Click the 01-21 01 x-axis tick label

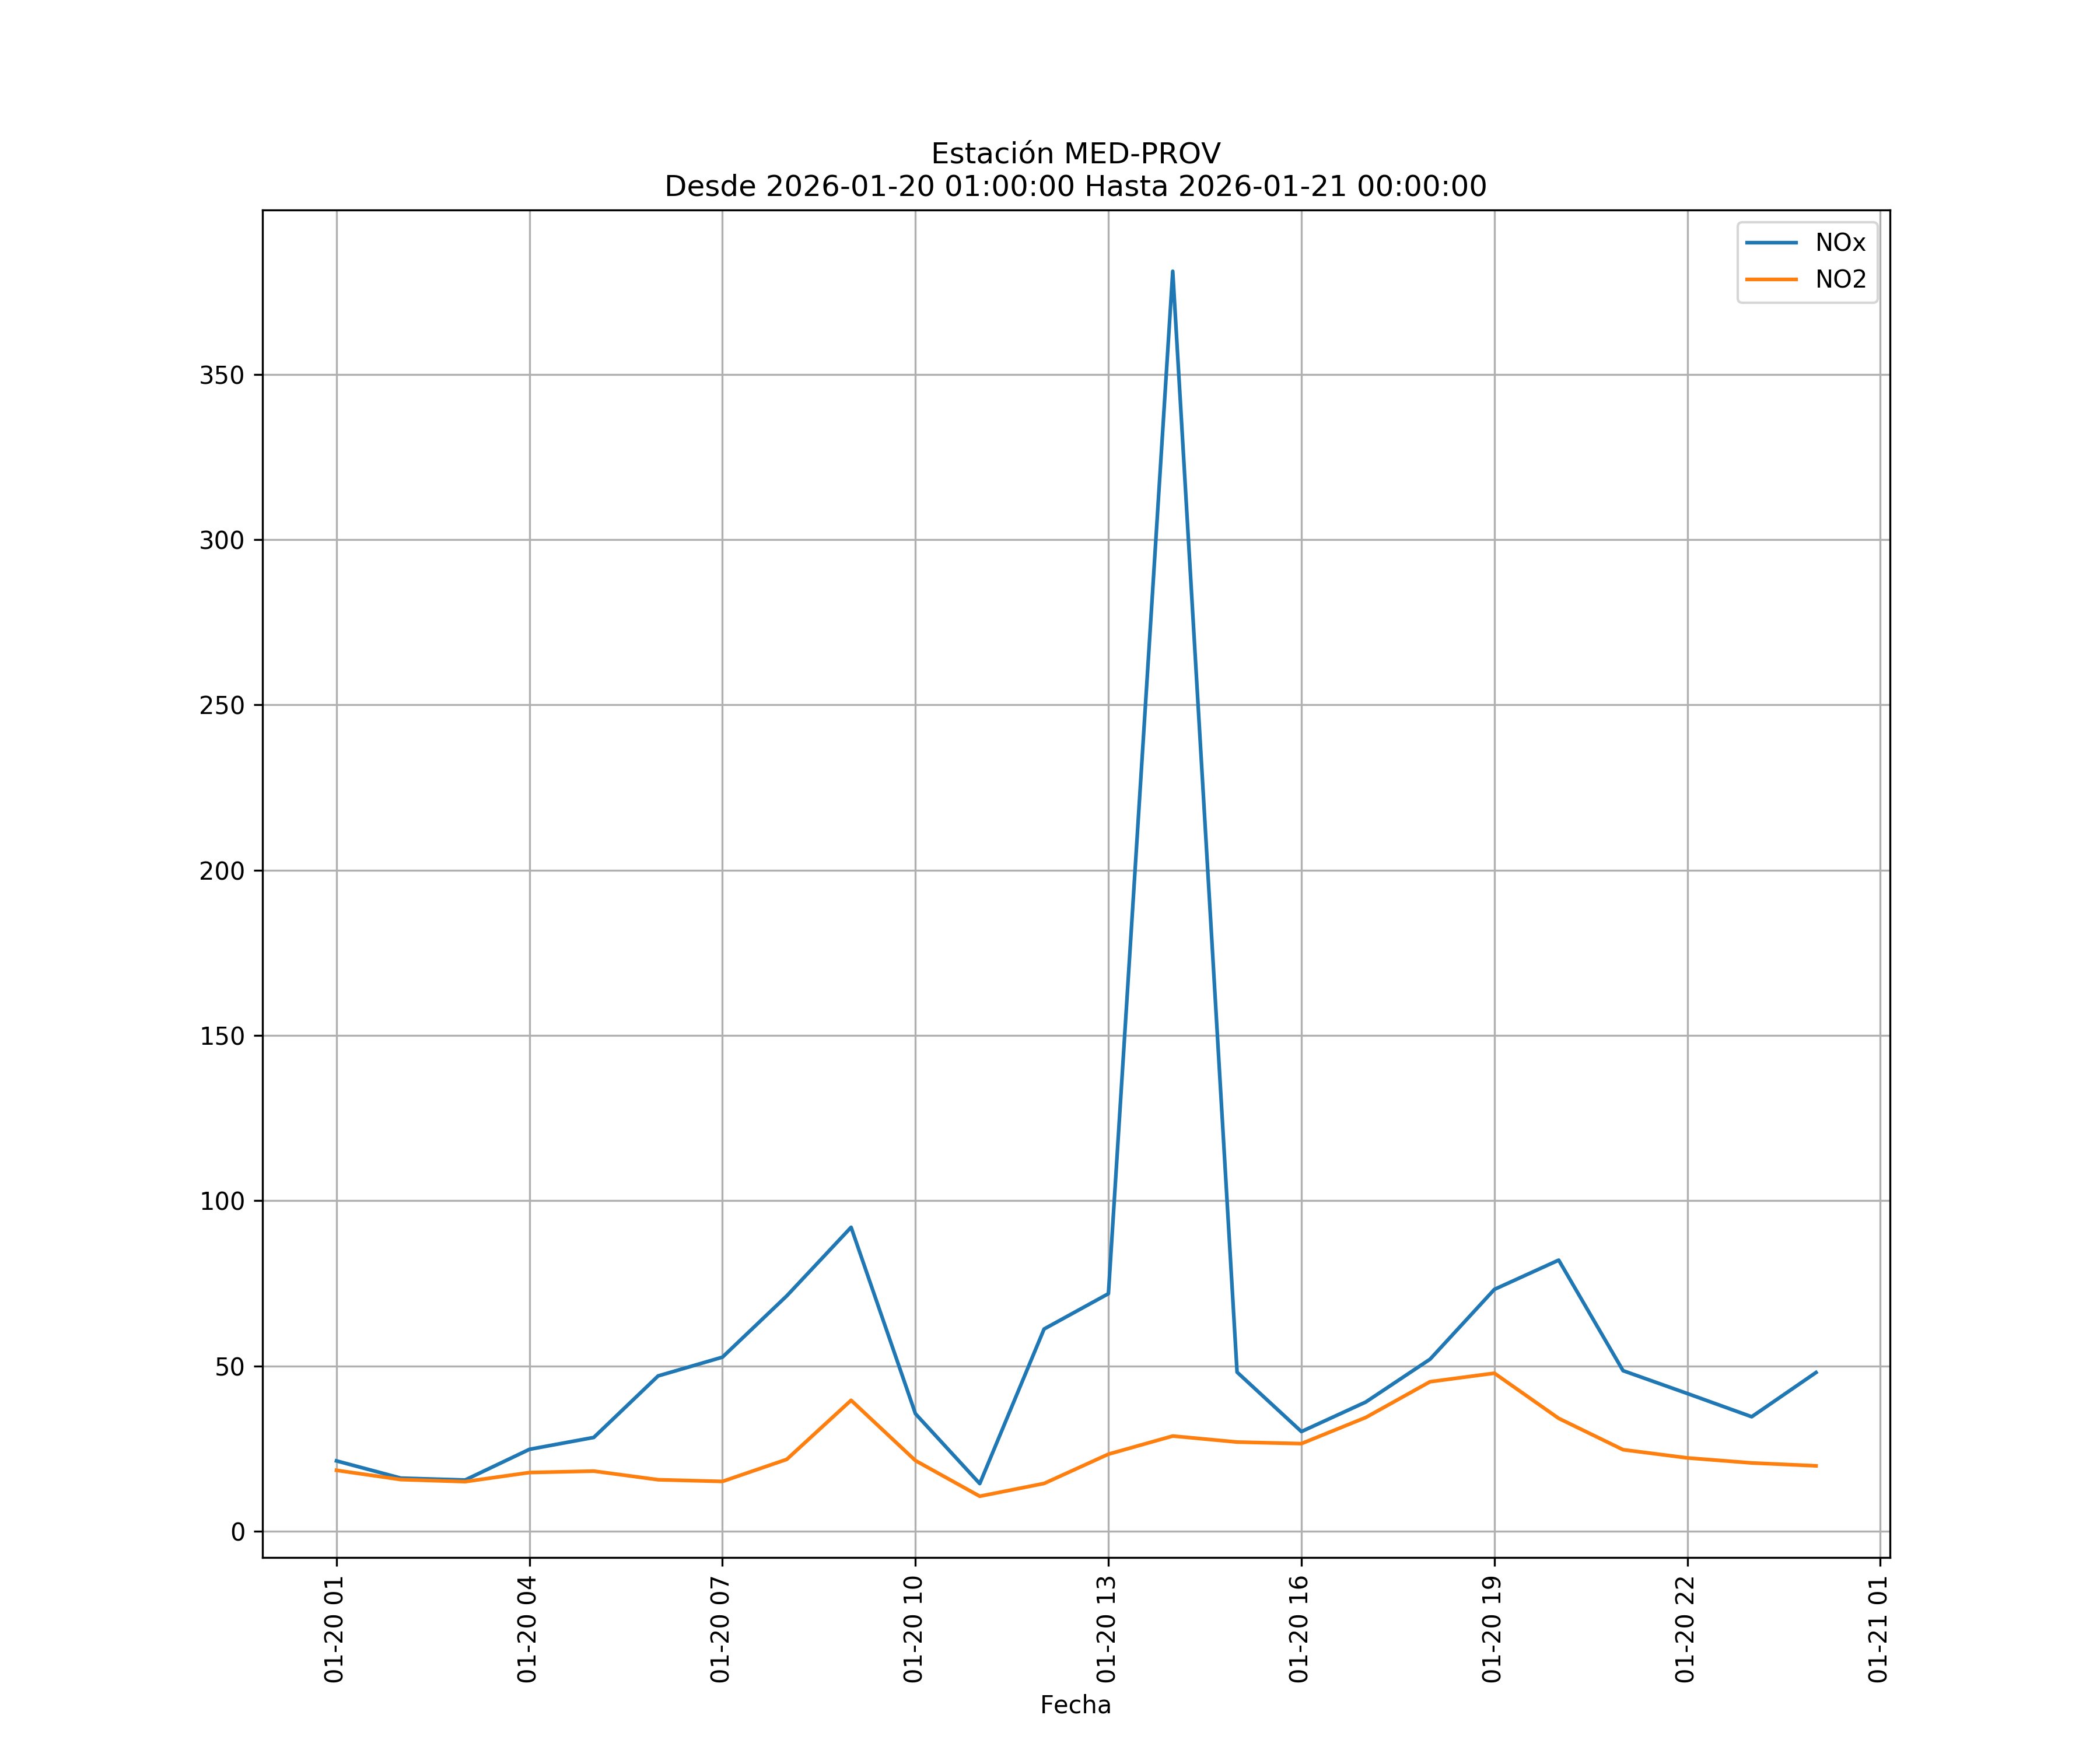point(1878,1629)
